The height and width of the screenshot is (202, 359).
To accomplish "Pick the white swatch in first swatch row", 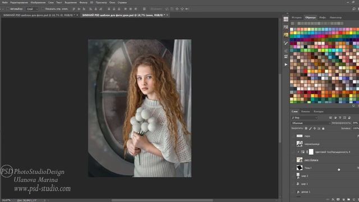I will (x=292, y=29).
